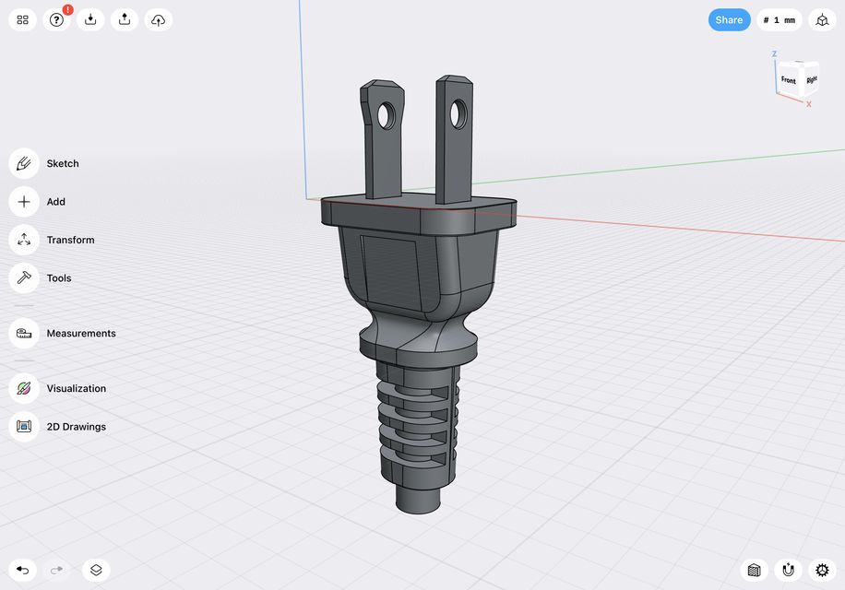Open visual settings with the gear icon
Screen dimensions: 845x590
pos(822,570)
